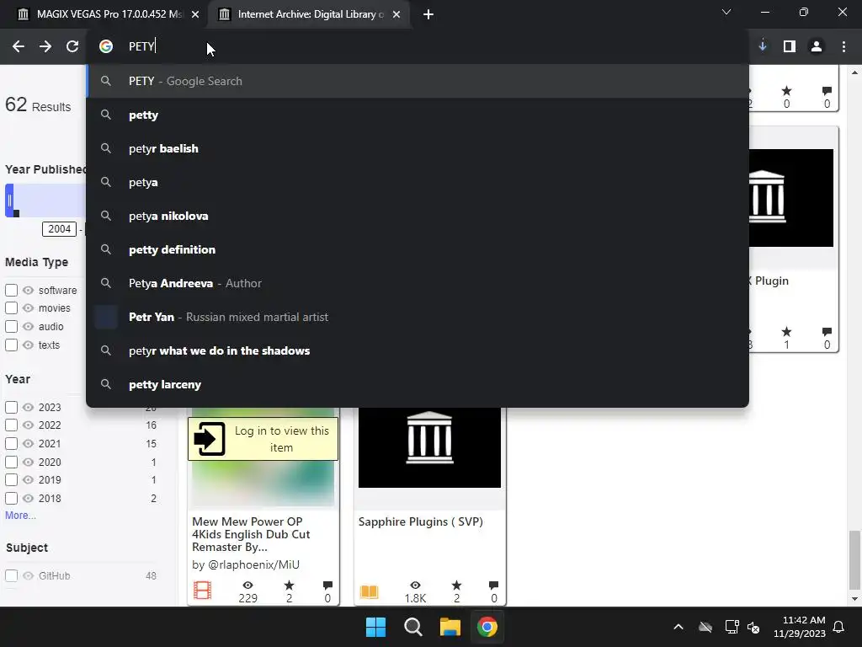Check the 2023 year filter box
The image size is (862, 647).
(11, 407)
